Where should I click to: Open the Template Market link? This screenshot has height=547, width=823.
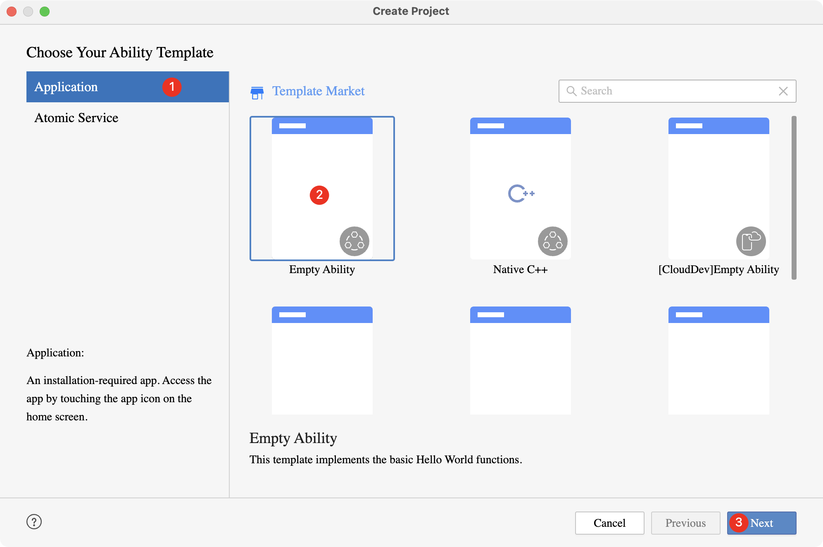coord(318,91)
